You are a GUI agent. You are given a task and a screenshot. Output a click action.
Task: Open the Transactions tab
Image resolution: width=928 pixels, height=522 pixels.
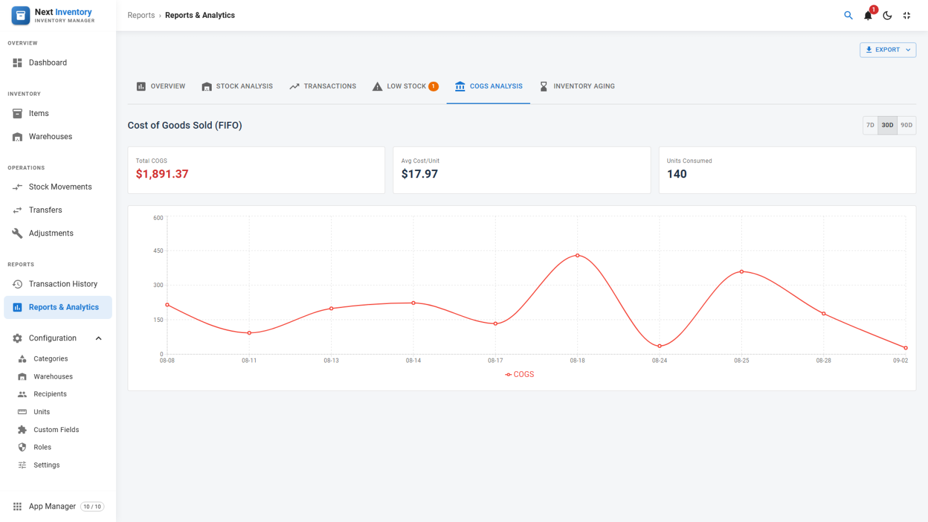tap(323, 86)
